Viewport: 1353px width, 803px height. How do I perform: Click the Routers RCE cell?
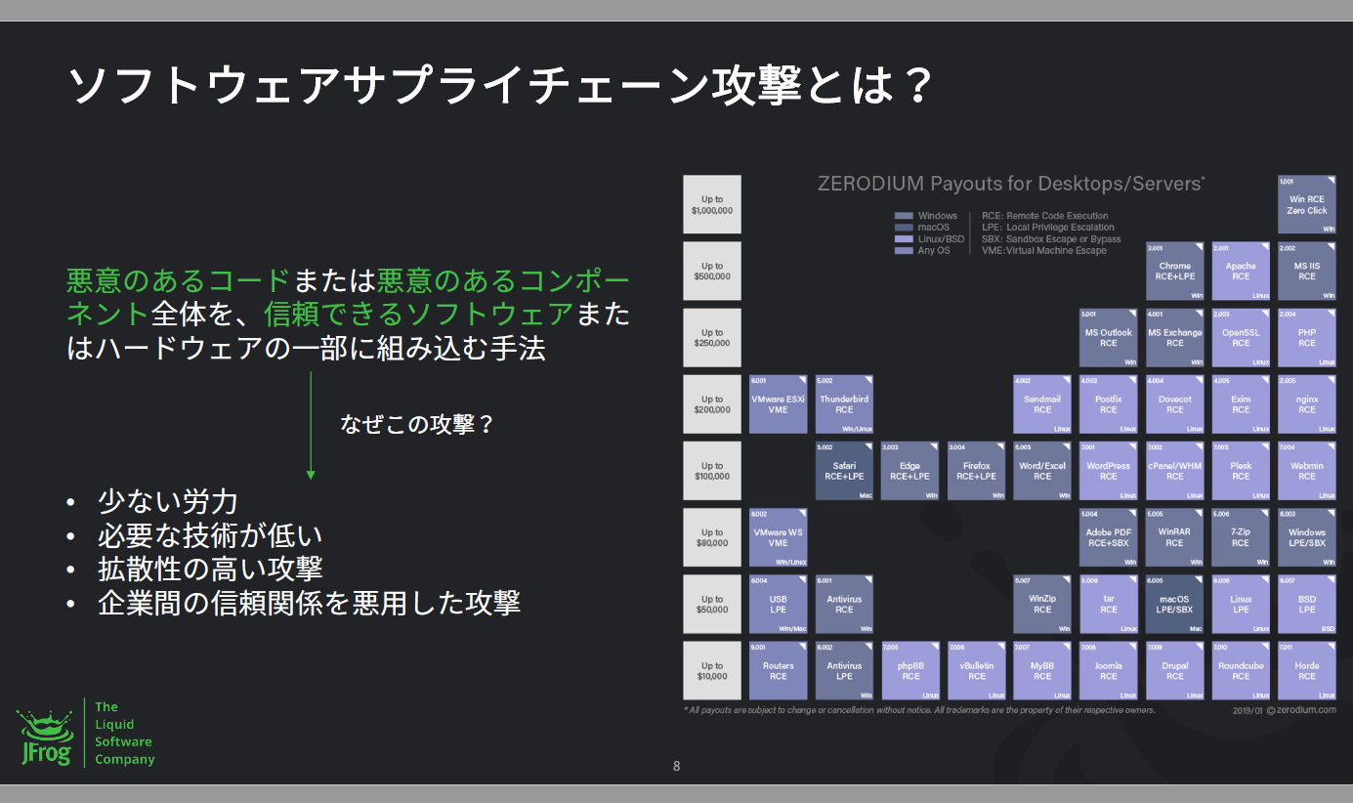click(779, 671)
